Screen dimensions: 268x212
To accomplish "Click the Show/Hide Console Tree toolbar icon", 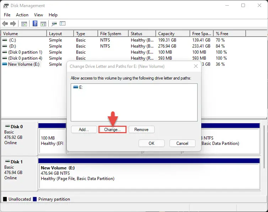I will click(x=24, y=24).
